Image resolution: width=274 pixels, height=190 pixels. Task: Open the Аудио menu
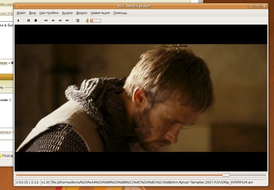67,13
